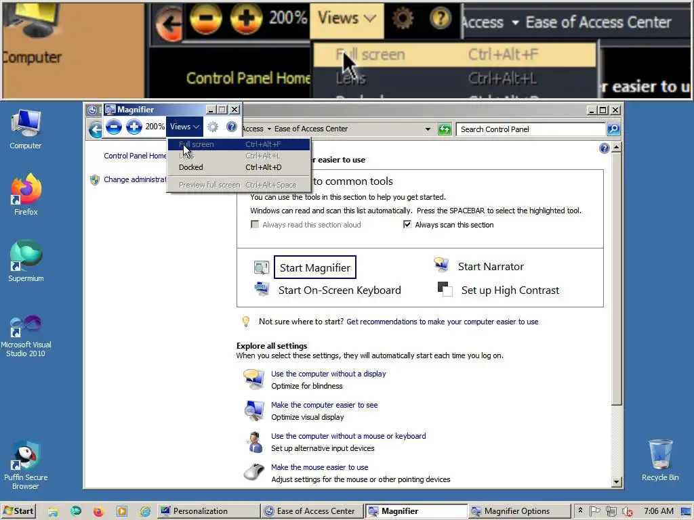Expand the address bar history dropdown

[x=428, y=129]
